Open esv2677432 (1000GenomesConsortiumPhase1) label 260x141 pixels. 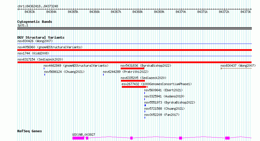tap(157, 84)
